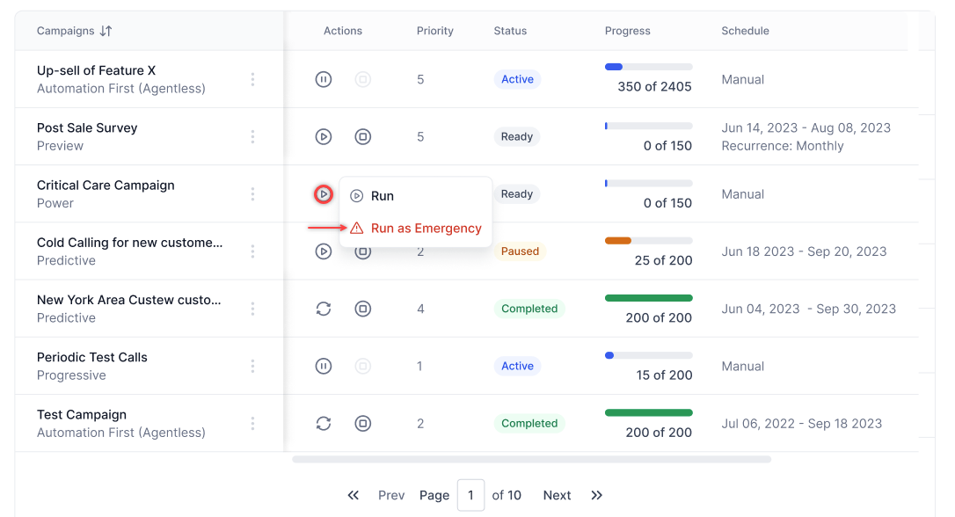Open the kebab menu for Critical Care Campaign

(x=252, y=194)
